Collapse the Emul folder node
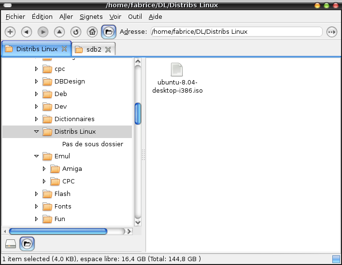The width and height of the screenshot is (342, 265). 36,156
